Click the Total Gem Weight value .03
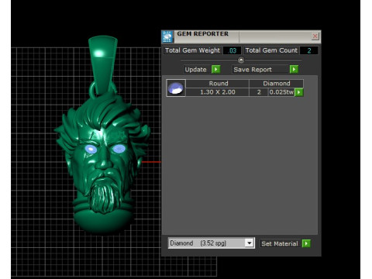Image resolution: width=372 pixels, height=279 pixels. 232,50
